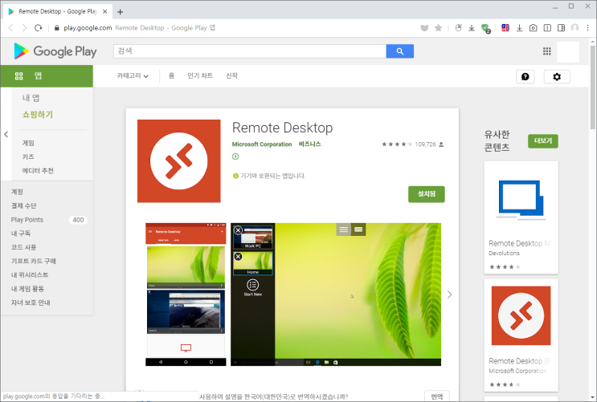Click the shield icon in the address bar
Screen dimensions: 597x402
[424, 28]
